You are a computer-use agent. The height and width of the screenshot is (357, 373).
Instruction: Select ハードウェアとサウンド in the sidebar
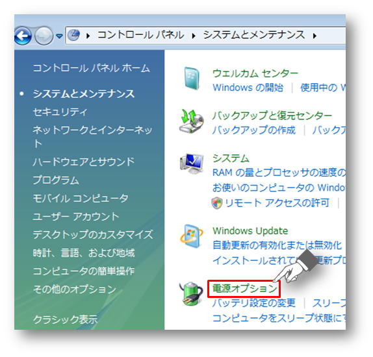point(84,162)
